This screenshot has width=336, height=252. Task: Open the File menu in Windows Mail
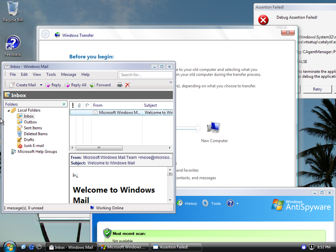coord(13,75)
